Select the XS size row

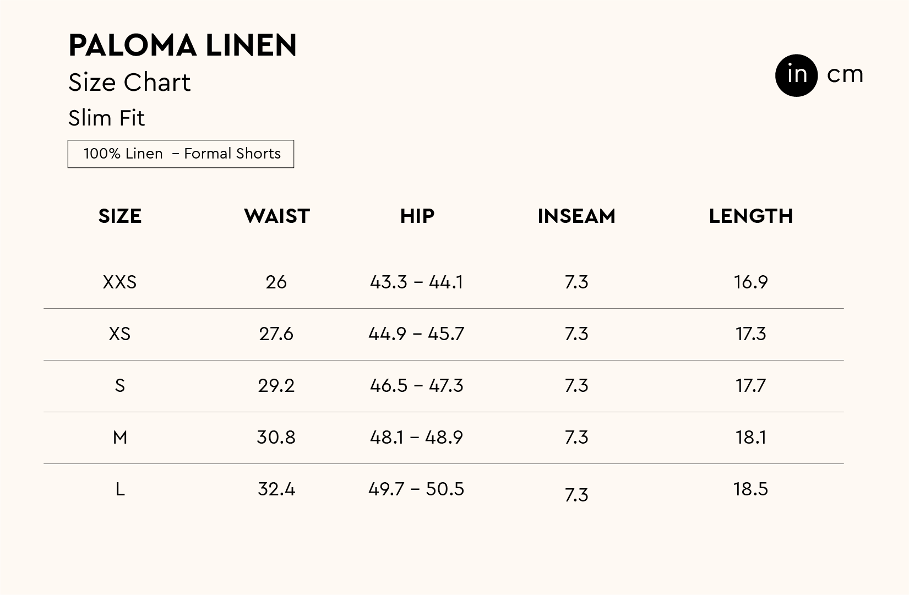(119, 334)
